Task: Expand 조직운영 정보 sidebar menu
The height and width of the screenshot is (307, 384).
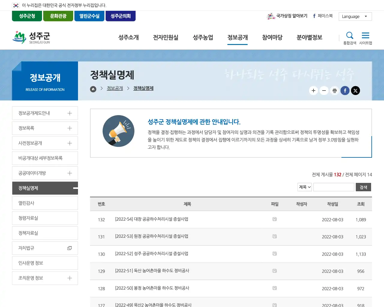Action: click(x=70, y=278)
